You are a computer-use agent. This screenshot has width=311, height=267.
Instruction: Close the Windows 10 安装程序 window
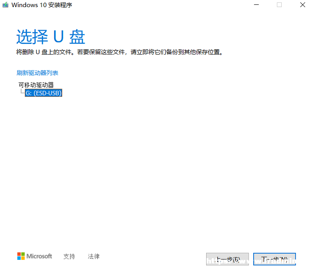pos(303,5)
